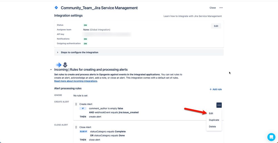Grab the Create Alert rule drag handle
This screenshot has width=278, height=143.
(x=76, y=104)
